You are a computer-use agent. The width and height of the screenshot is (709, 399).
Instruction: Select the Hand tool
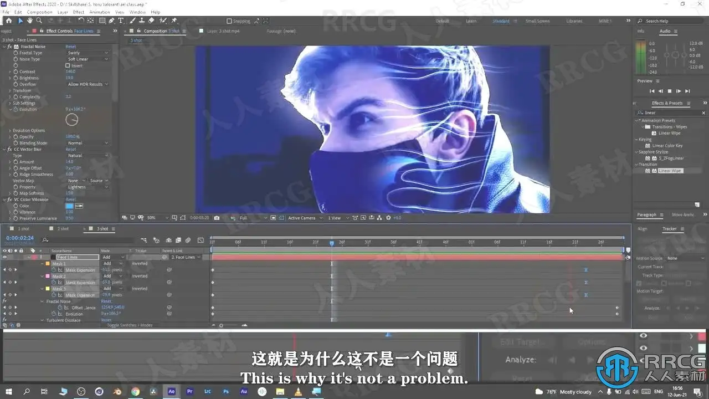(x=30, y=21)
